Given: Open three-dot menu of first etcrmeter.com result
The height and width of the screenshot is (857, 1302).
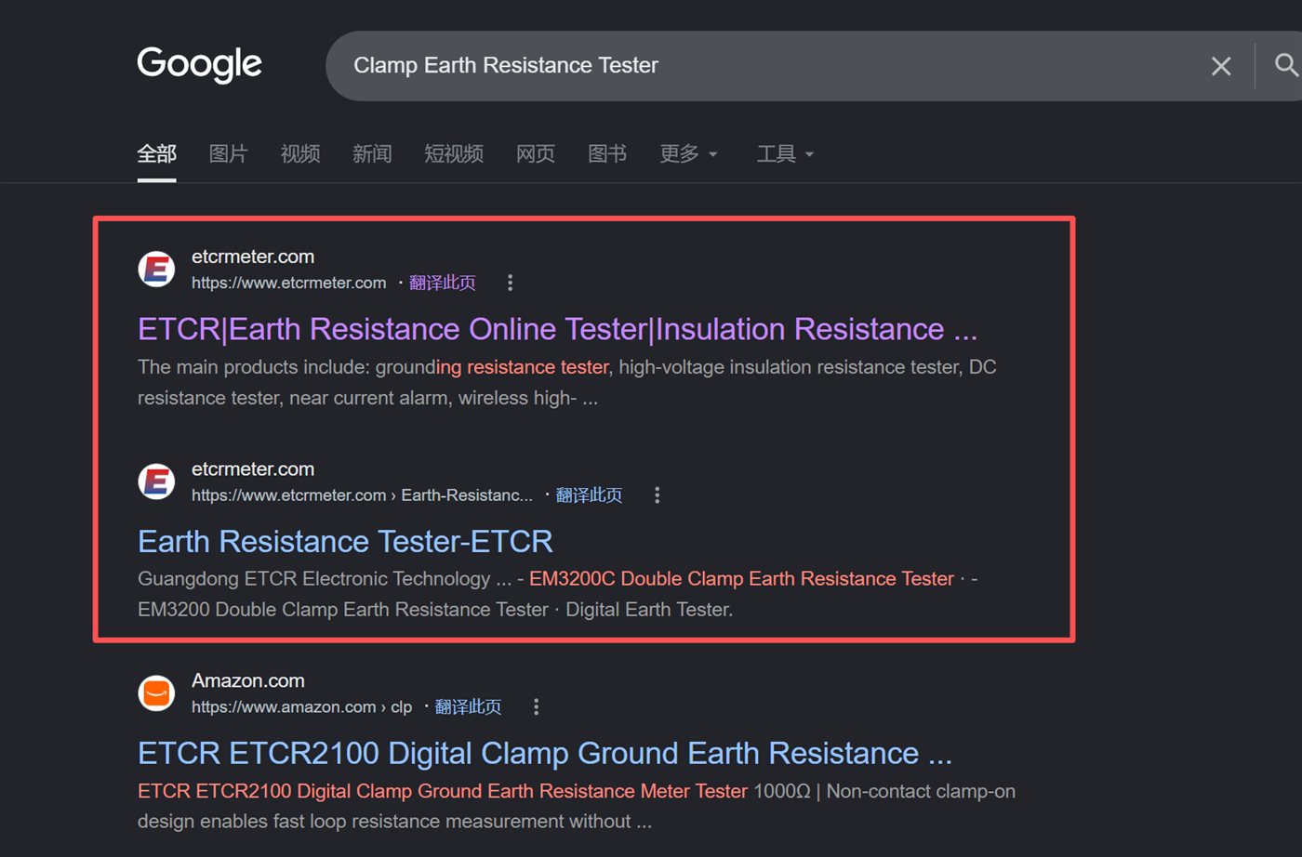Looking at the screenshot, I should click(x=510, y=283).
